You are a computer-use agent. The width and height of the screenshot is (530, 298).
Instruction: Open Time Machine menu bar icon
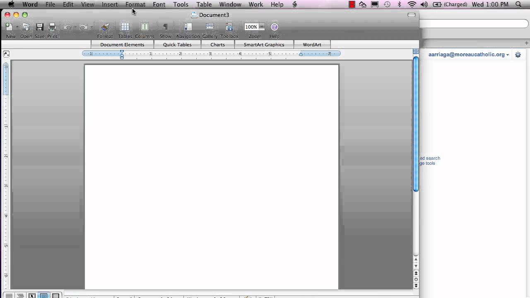(387, 5)
